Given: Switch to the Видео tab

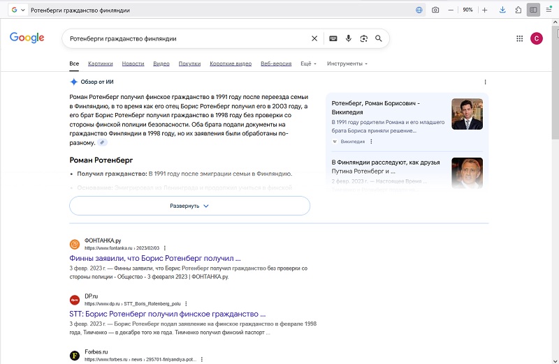Looking at the screenshot, I should pyautogui.click(x=161, y=63).
